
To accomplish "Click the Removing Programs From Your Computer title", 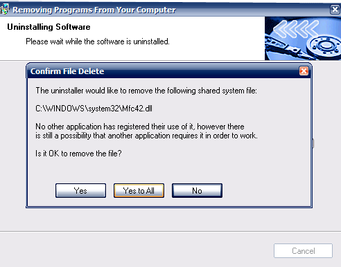I will pyautogui.click(x=94, y=10).
